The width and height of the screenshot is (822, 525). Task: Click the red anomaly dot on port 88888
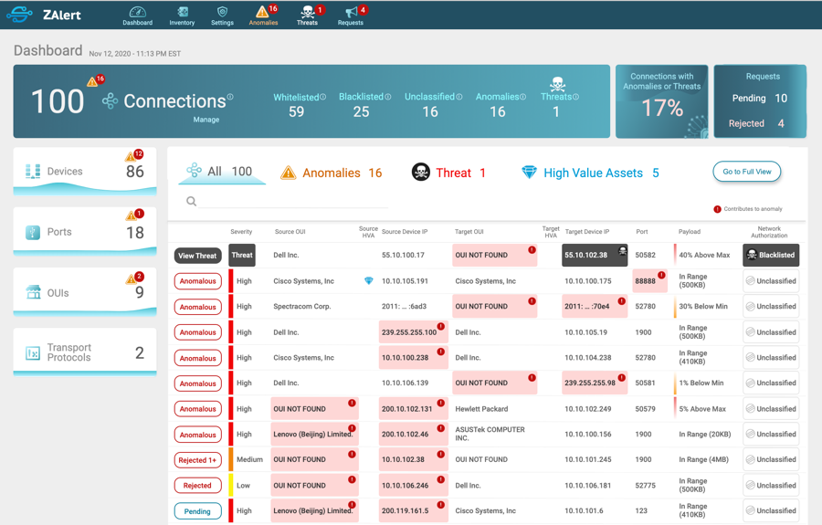661,275
